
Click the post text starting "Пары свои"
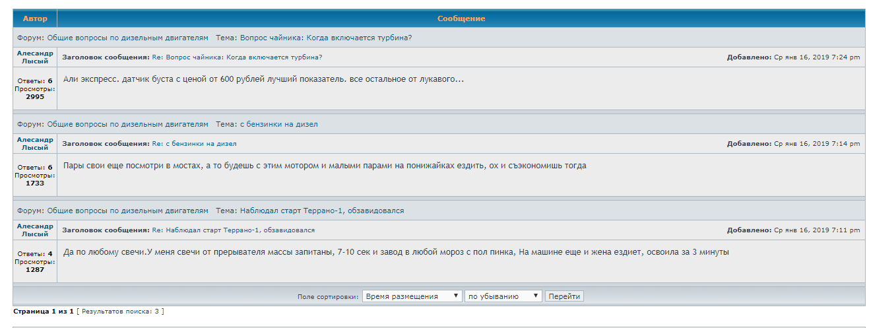click(x=324, y=166)
